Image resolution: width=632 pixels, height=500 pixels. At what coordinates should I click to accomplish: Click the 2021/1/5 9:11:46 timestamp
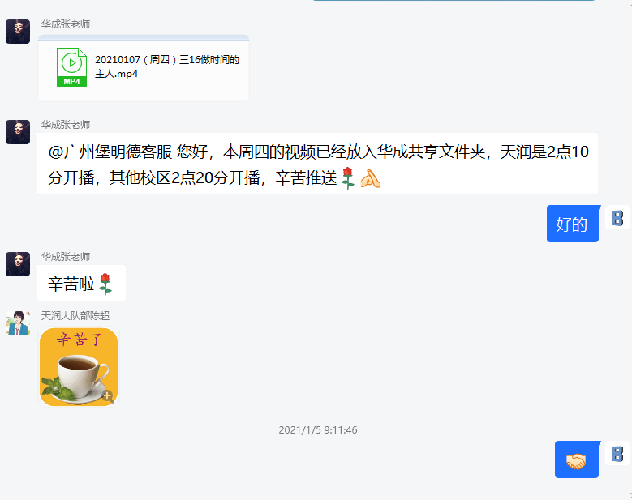click(317, 430)
